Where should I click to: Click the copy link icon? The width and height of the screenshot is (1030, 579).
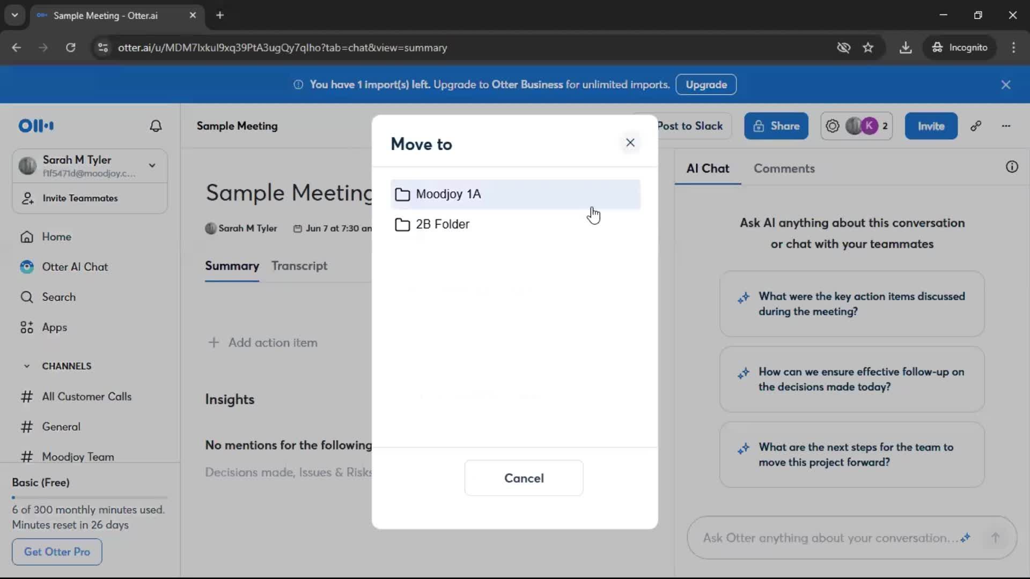coord(976,126)
